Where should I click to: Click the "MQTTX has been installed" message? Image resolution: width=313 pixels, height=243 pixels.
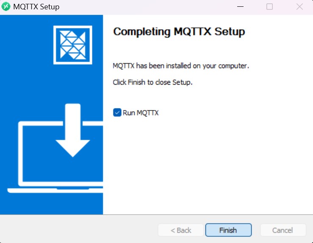[181, 66]
